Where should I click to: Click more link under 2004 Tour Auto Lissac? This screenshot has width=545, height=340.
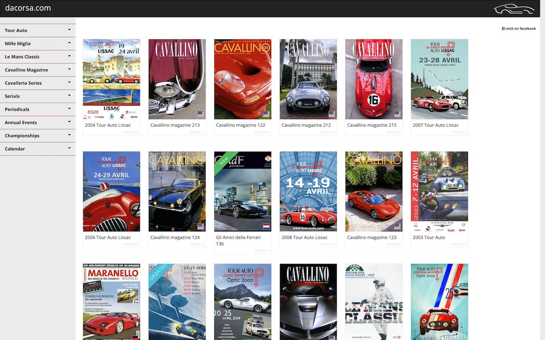click(x=131, y=132)
